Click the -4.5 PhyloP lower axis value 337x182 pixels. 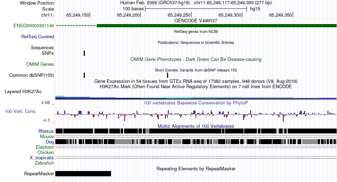[x=46, y=120]
